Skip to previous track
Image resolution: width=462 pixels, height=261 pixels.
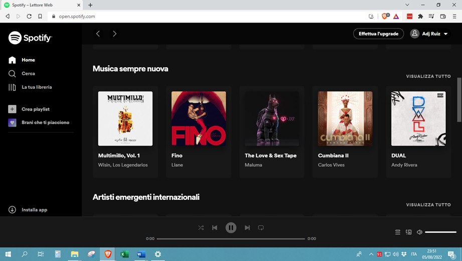pos(215,228)
